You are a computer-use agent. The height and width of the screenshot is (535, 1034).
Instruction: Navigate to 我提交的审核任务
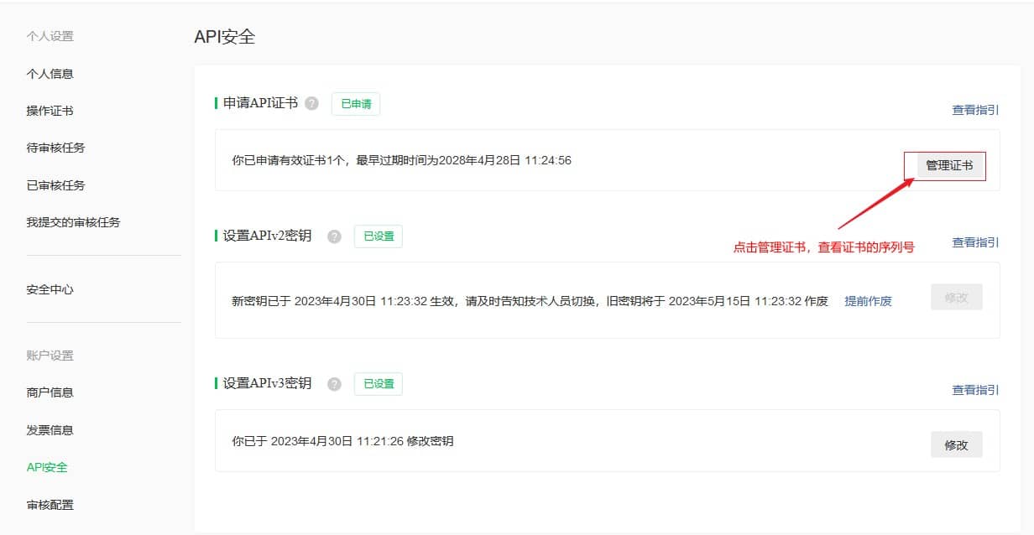(x=74, y=222)
